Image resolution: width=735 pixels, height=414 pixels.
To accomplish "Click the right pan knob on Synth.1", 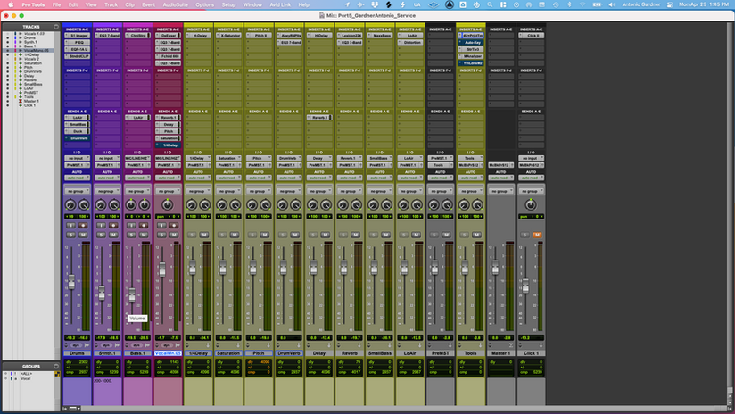I will point(114,205).
